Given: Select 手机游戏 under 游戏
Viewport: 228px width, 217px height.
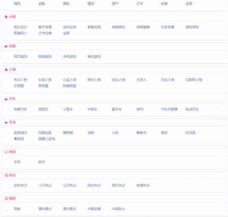Looking at the screenshot, I should click(x=69, y=57).
